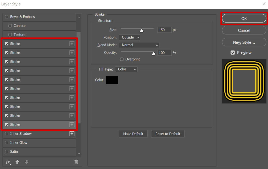Image resolution: width=268 pixels, height=169 pixels.
Task: Enable the Inner Shadow checkbox
Action: pos(7,134)
